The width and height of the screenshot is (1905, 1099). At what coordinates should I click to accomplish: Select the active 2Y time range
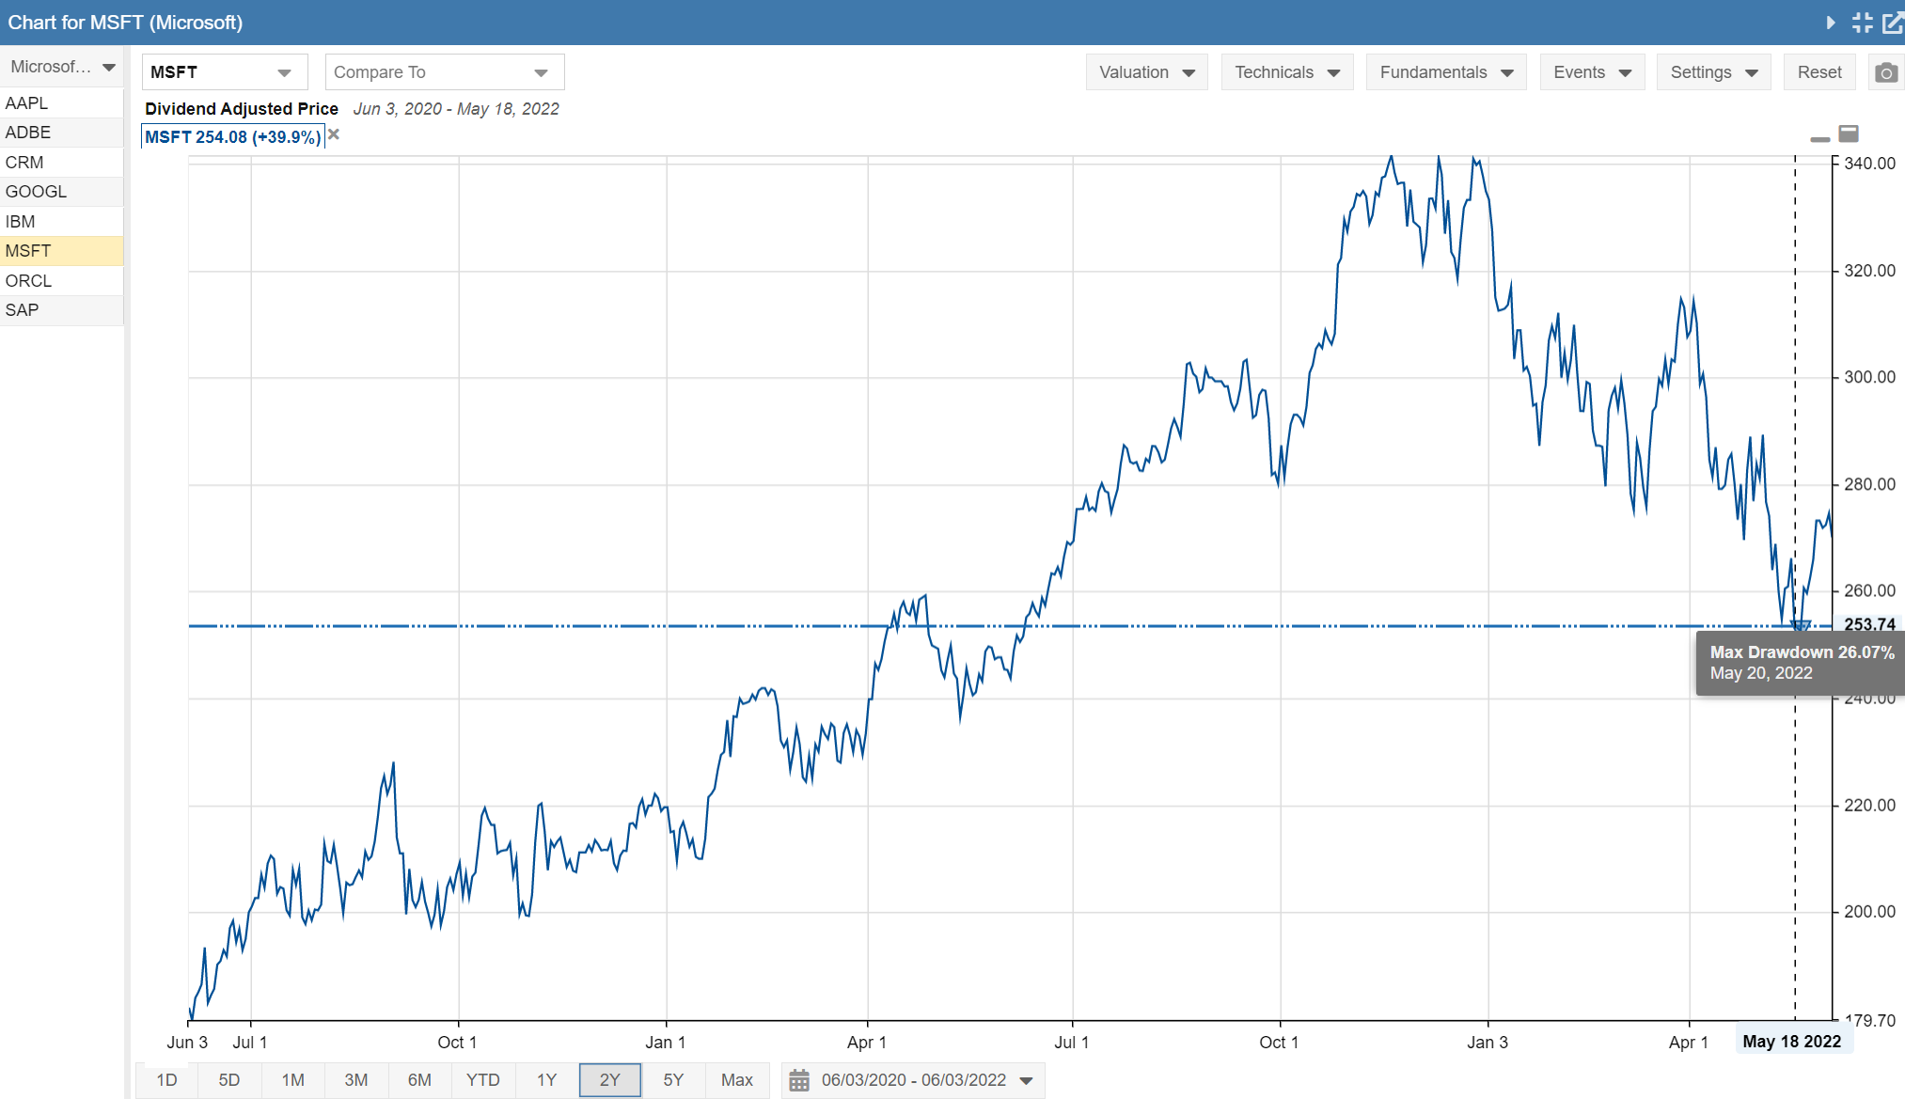tap(610, 1080)
